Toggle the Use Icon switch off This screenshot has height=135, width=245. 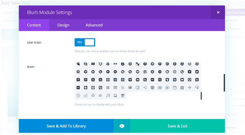[x=85, y=42]
